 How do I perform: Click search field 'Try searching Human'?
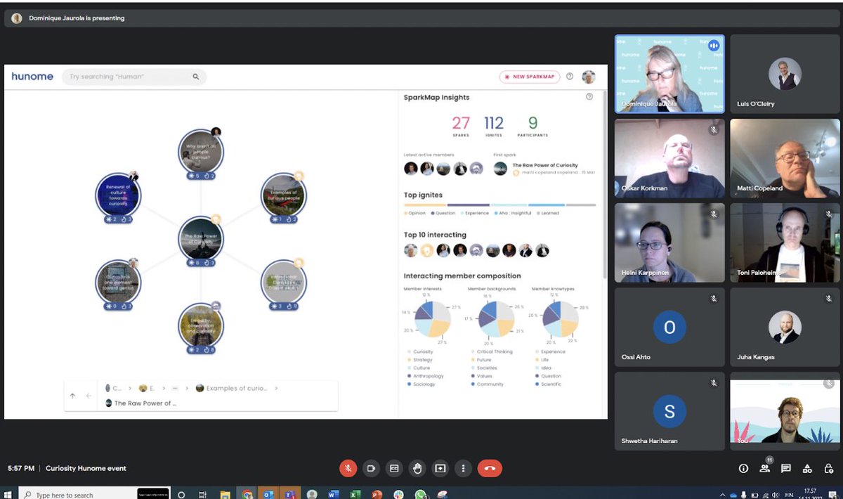tap(134, 77)
